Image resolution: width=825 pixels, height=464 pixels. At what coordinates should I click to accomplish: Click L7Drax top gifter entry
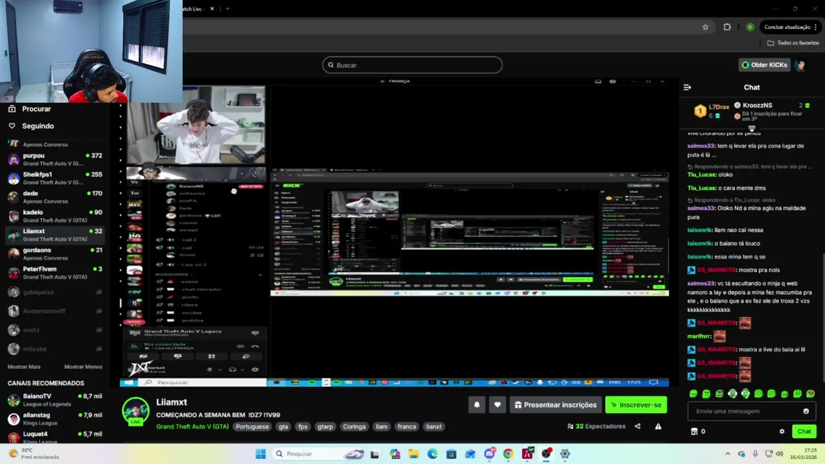pyautogui.click(x=712, y=111)
